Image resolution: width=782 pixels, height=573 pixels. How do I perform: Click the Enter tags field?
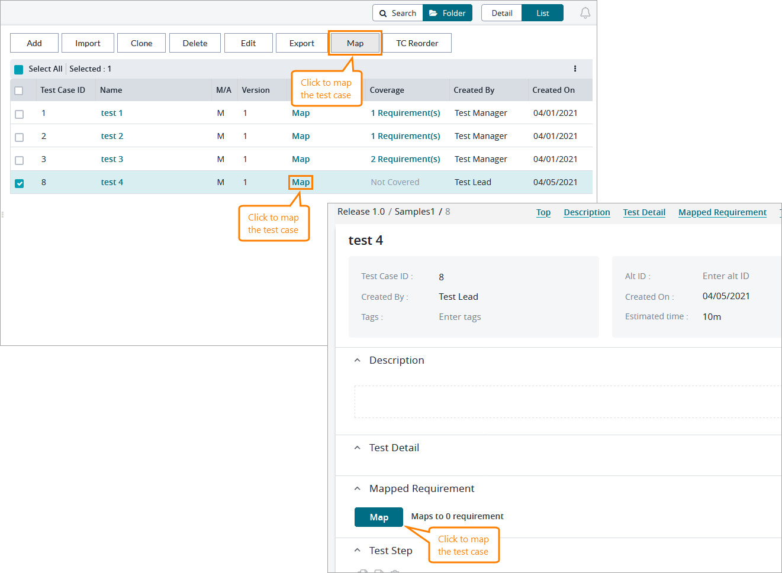[460, 317]
